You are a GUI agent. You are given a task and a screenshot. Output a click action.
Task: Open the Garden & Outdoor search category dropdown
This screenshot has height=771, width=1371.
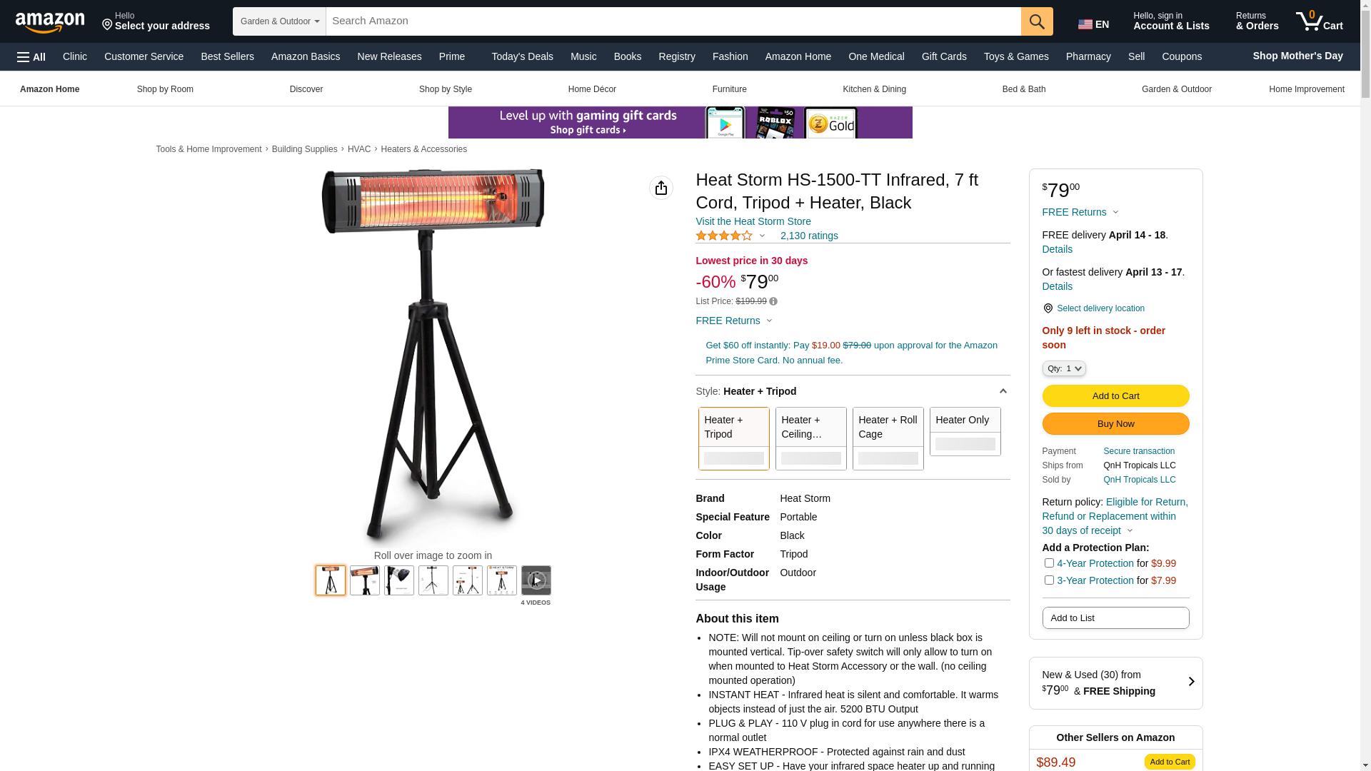tap(279, 21)
